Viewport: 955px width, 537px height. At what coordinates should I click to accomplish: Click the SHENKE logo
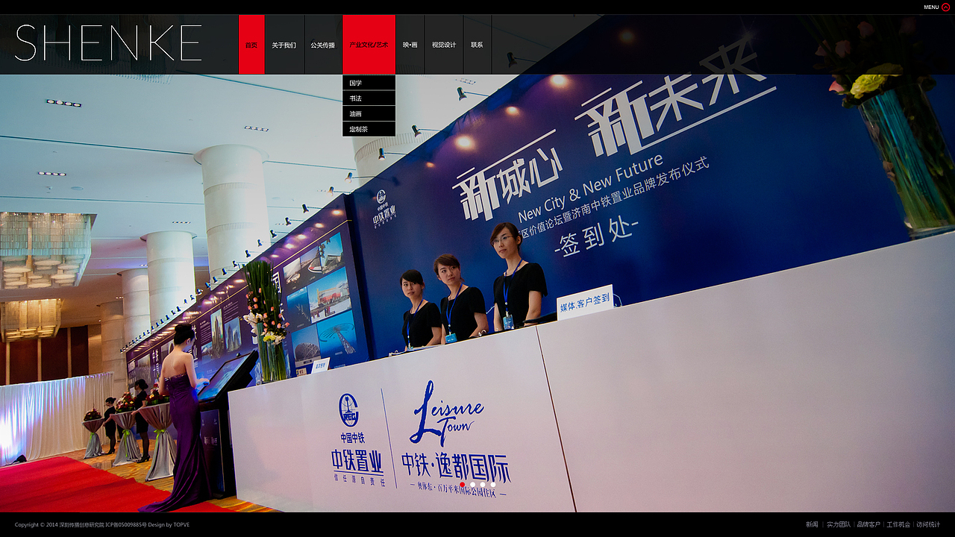108,43
